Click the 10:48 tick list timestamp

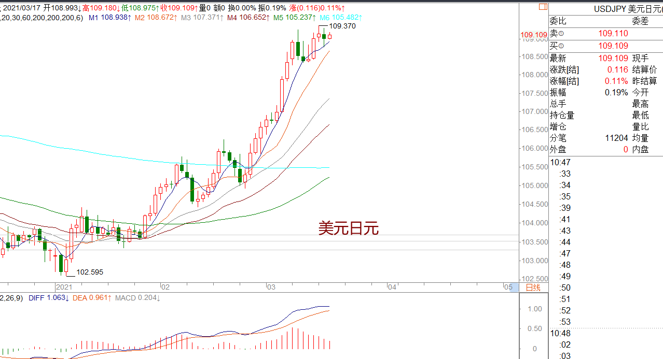coord(560,333)
